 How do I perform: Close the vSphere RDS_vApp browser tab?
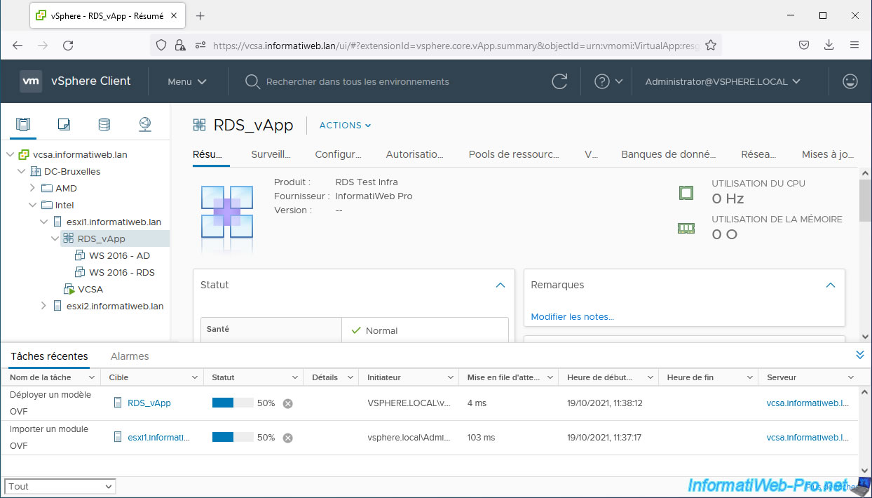tap(173, 15)
